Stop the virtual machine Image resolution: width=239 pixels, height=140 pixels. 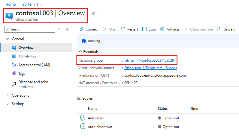[149, 29]
